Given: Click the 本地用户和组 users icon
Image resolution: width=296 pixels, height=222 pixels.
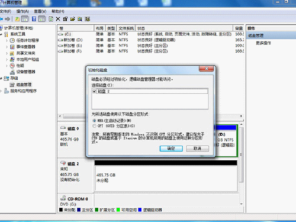Looking at the screenshot, I should pyautogui.click(x=12, y=59).
